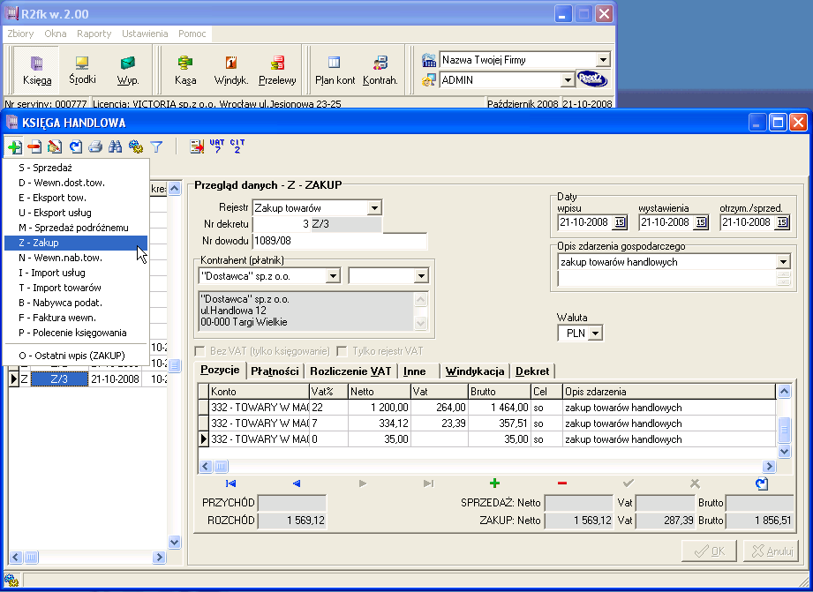Select the Netto cell 334,12
Viewport: 813px width, 592px height.
379,423
